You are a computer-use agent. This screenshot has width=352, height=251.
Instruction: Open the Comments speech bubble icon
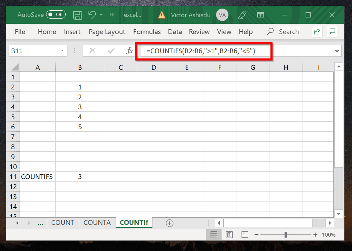click(x=332, y=31)
